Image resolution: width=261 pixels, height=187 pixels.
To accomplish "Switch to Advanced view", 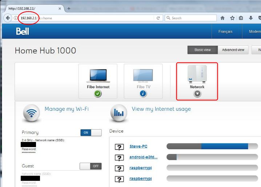I will (233, 50).
